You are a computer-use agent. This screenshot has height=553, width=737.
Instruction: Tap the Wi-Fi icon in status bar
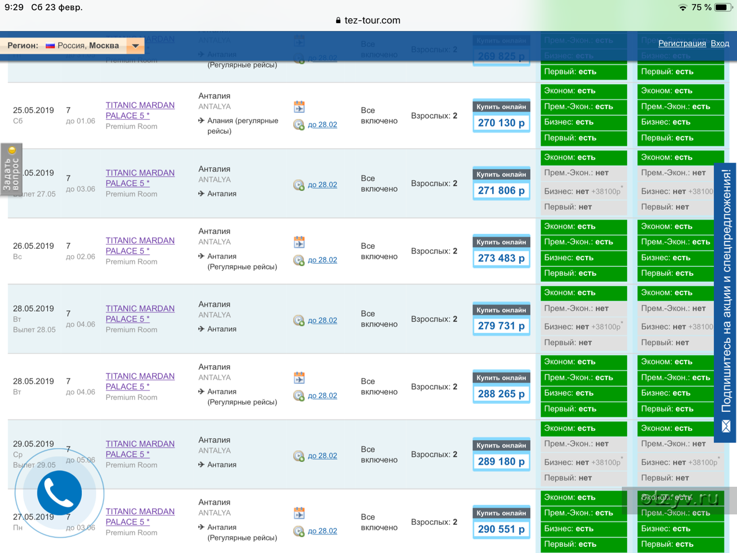click(683, 7)
